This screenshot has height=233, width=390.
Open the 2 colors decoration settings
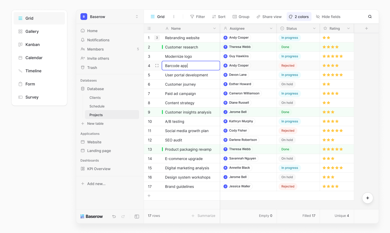(299, 17)
